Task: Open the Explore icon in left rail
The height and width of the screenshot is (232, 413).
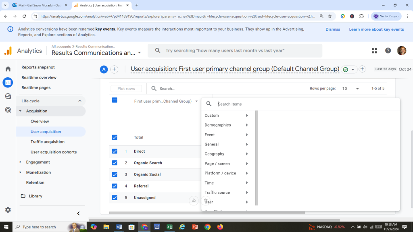Action: (8, 96)
